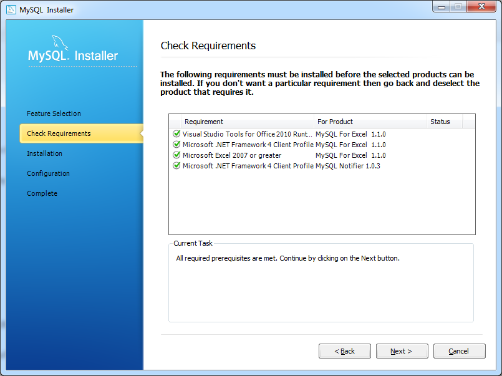Sort by the For Product column header

click(x=370, y=122)
